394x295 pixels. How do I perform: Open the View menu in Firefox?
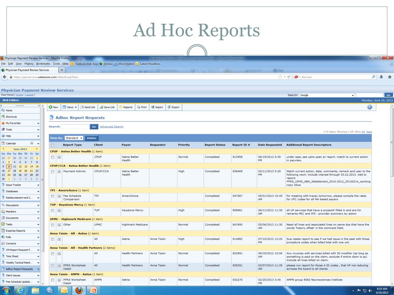point(19,64)
